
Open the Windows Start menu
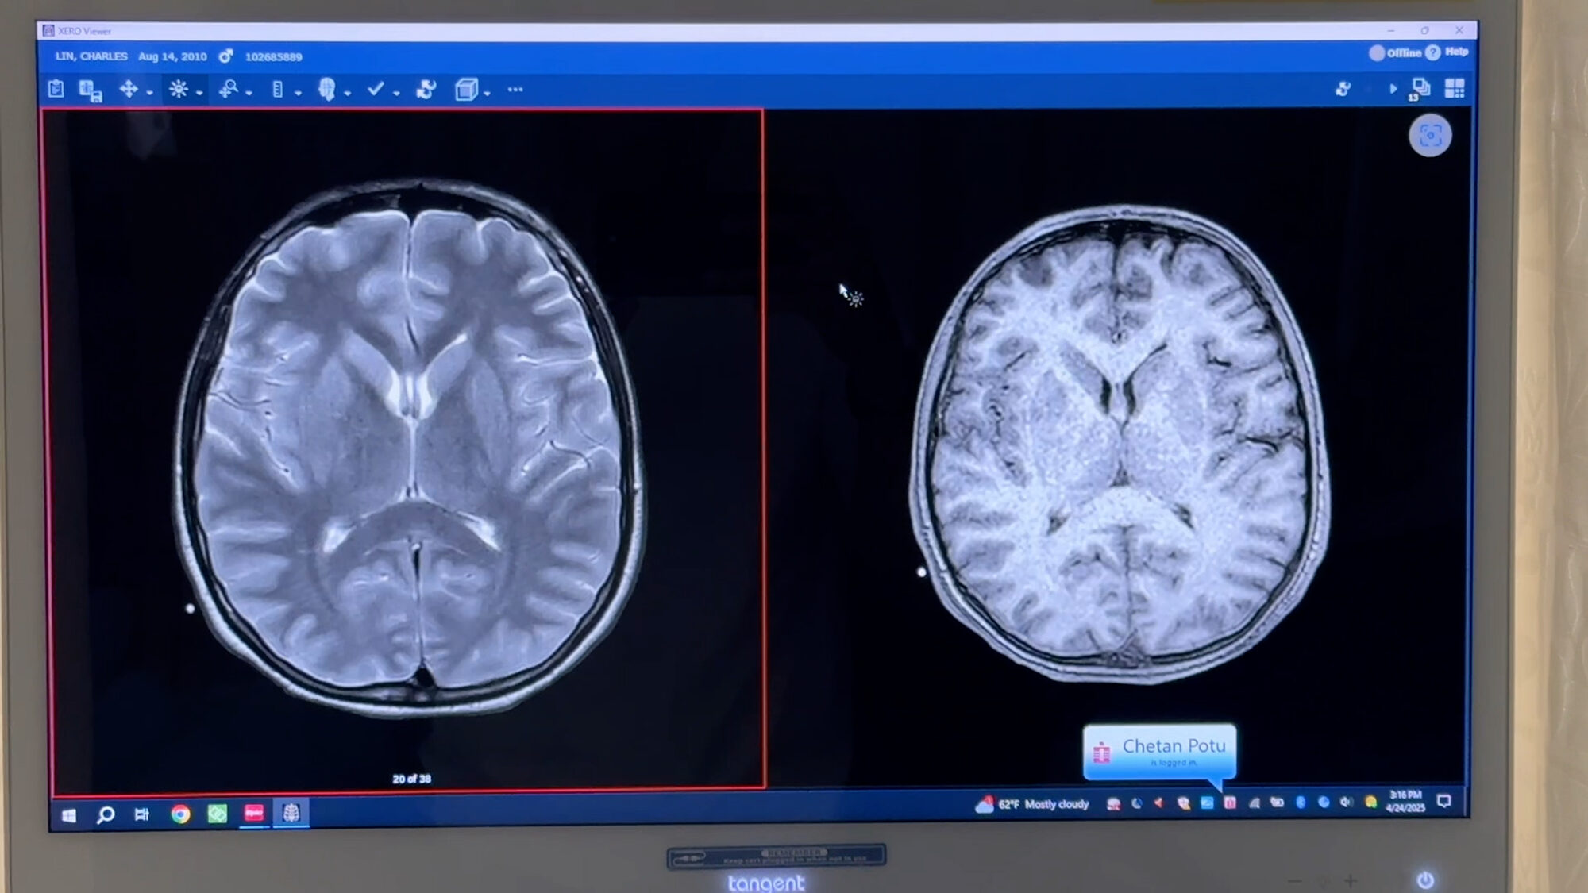click(69, 815)
